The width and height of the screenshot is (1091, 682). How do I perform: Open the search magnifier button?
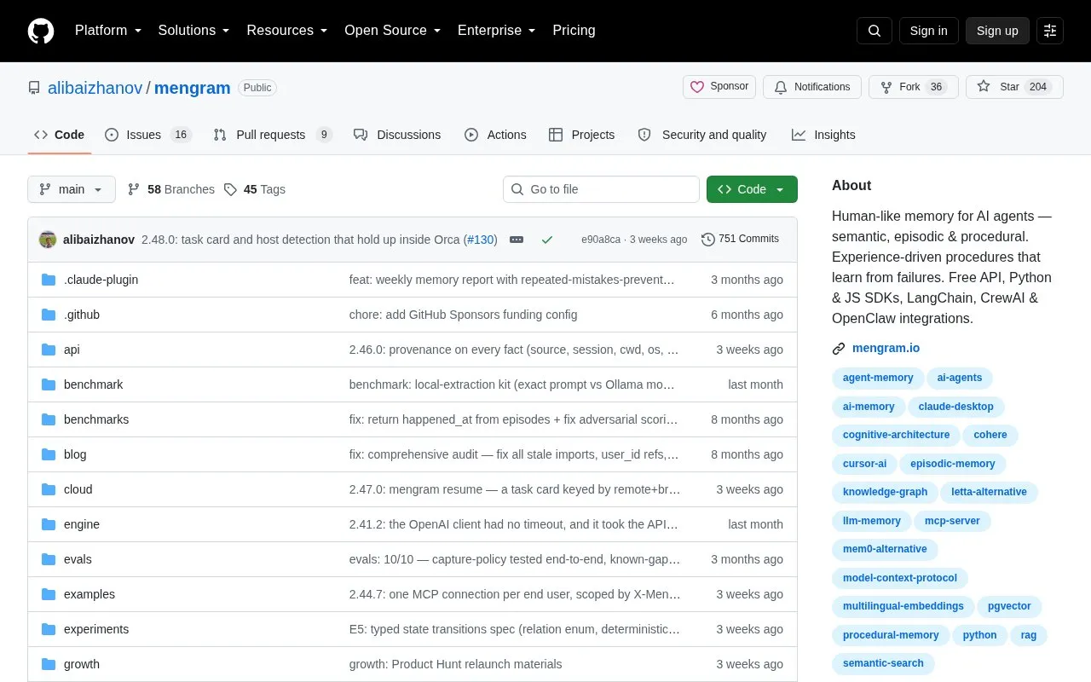coord(875,31)
